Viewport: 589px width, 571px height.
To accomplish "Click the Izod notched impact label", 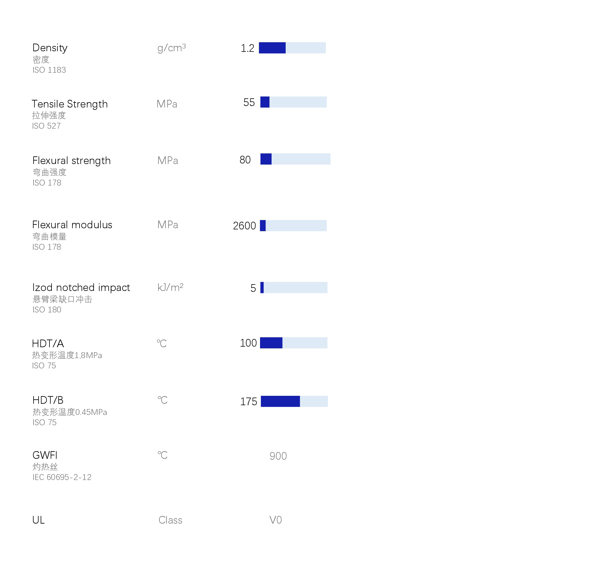I will click(x=81, y=288).
